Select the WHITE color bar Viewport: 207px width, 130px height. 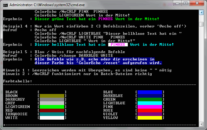point(52,118)
